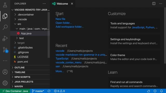Click the JavaScript support link
The width and height of the screenshot is (166, 93).
138,27
